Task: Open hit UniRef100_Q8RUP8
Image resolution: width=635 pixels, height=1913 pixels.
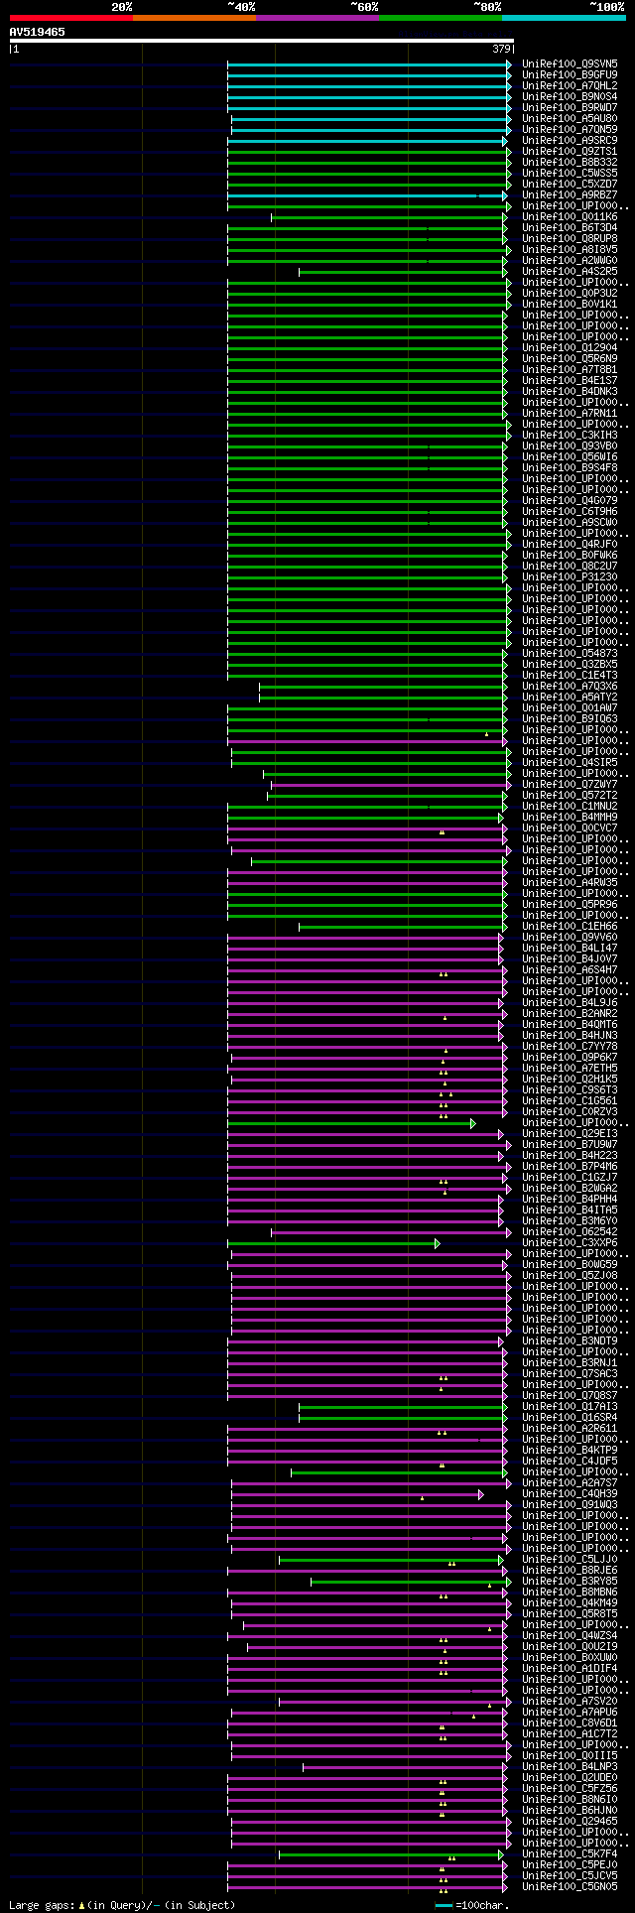Action: pos(570,239)
